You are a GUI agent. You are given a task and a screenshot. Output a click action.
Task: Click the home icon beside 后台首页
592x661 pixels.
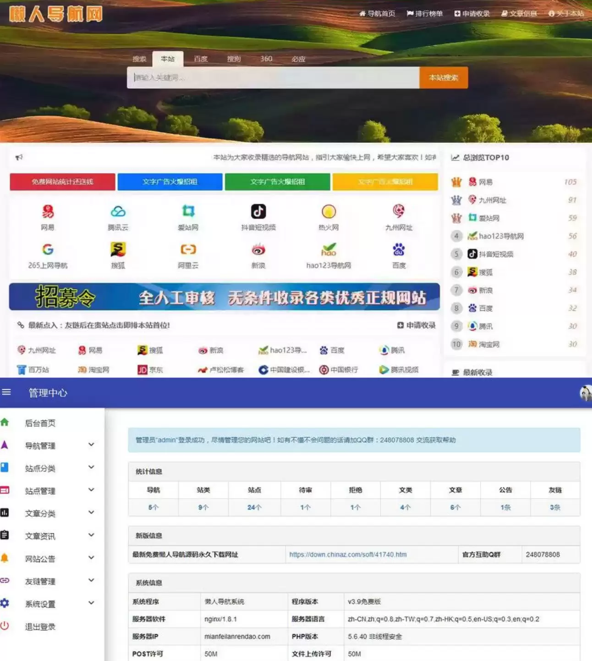(5, 422)
